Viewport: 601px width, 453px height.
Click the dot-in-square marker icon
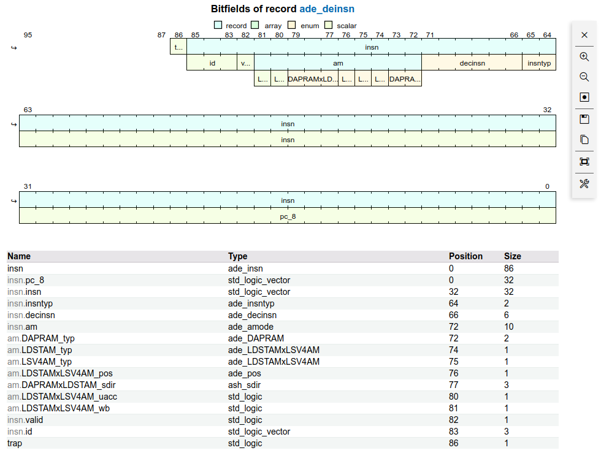click(584, 96)
